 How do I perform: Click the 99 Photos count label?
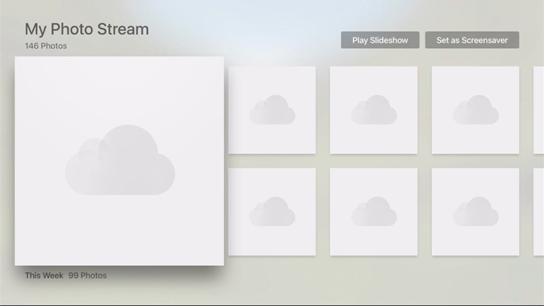click(87, 276)
